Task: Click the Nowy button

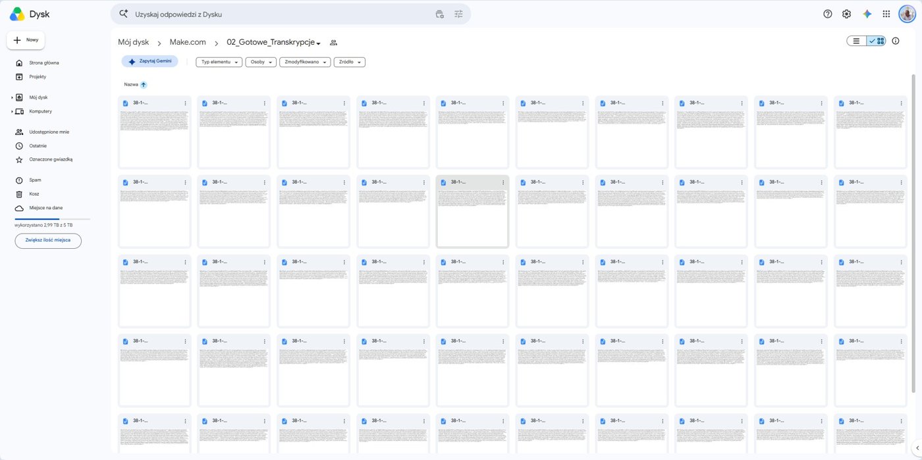Action: [26, 40]
